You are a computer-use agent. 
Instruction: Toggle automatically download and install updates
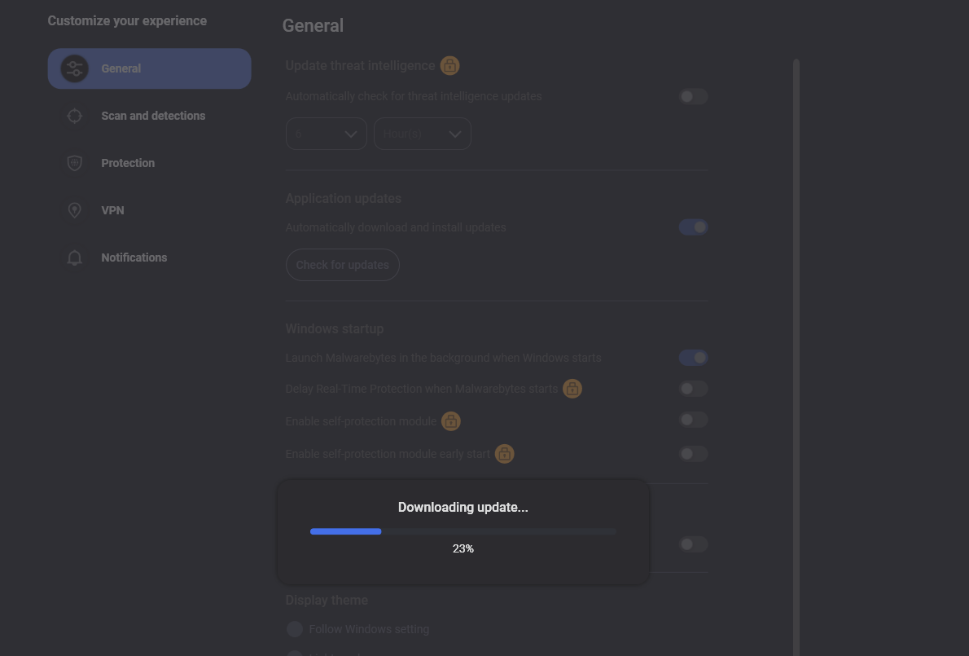click(694, 227)
